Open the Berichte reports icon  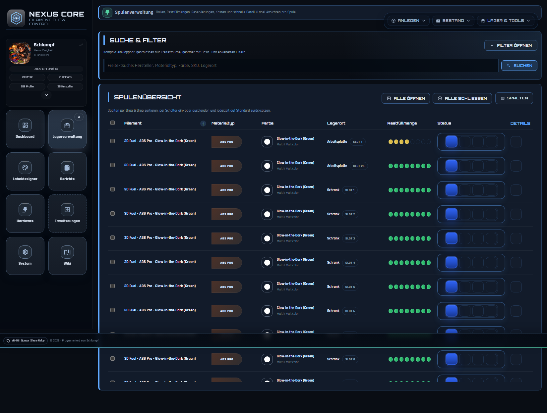coord(67,168)
